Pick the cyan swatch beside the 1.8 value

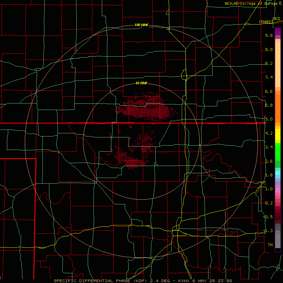coord(278,173)
